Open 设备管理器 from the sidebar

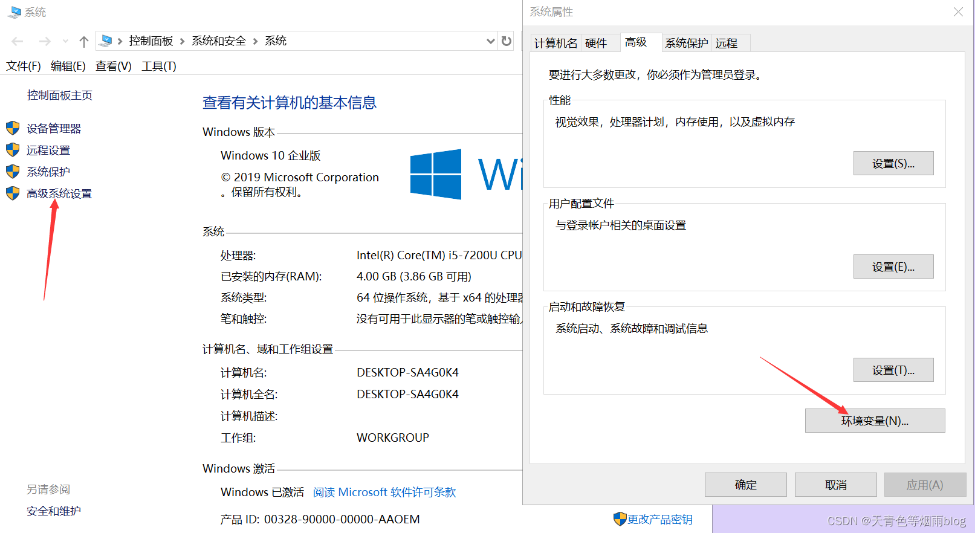click(54, 128)
